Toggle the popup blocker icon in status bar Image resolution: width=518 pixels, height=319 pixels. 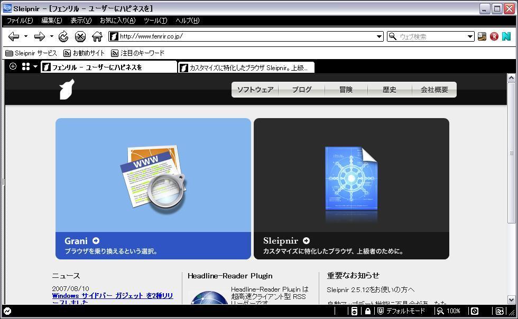click(x=354, y=311)
